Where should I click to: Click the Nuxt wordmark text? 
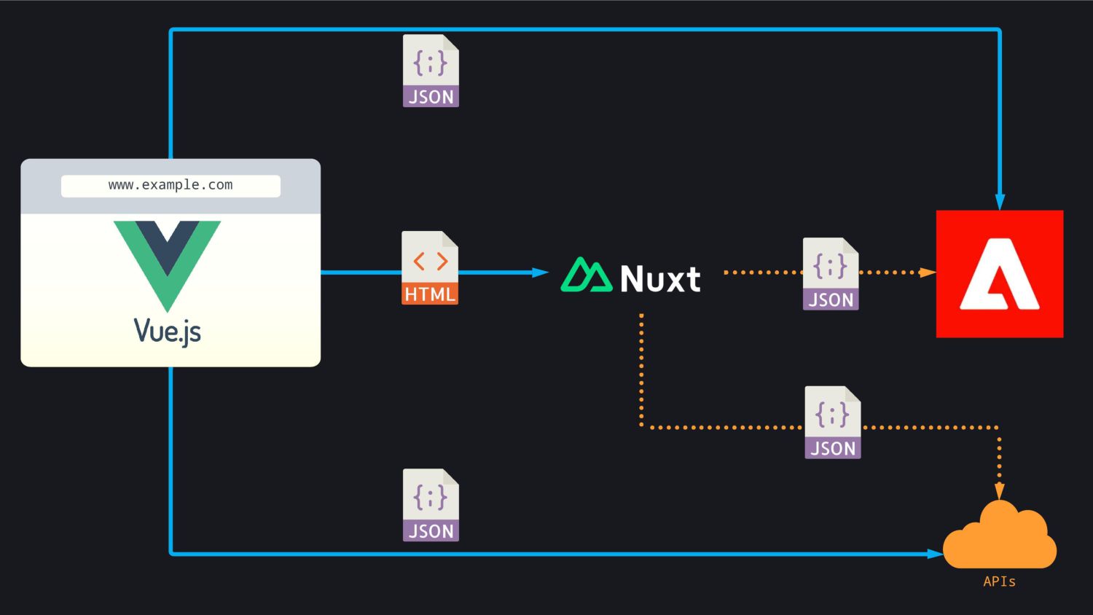click(660, 278)
